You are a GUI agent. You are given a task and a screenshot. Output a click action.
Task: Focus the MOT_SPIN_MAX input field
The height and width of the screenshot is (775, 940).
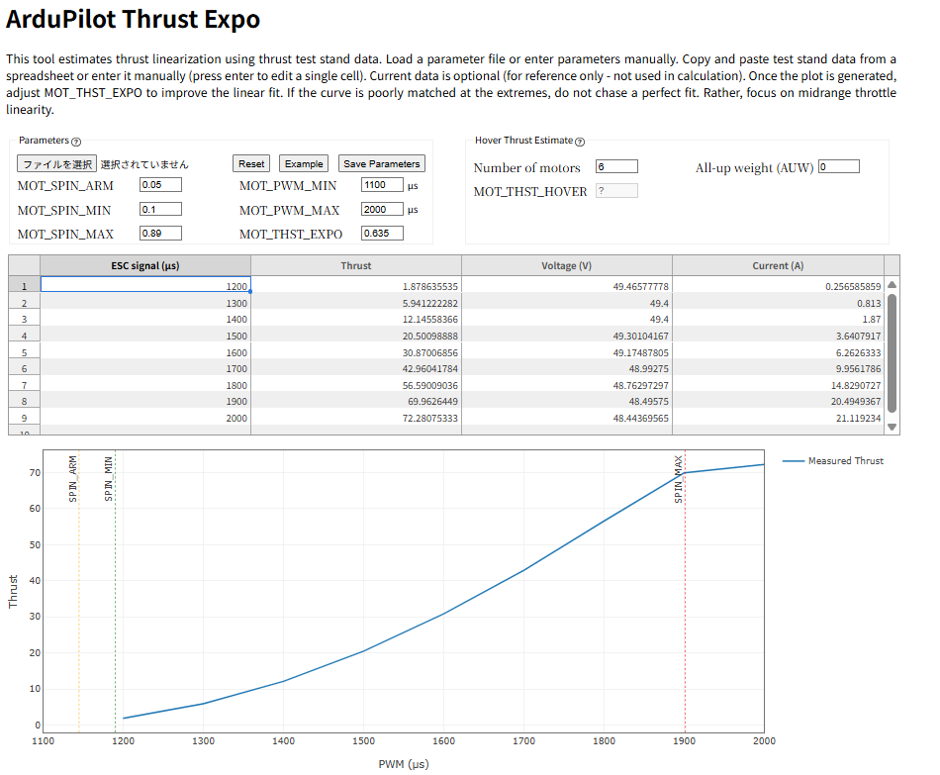(160, 234)
